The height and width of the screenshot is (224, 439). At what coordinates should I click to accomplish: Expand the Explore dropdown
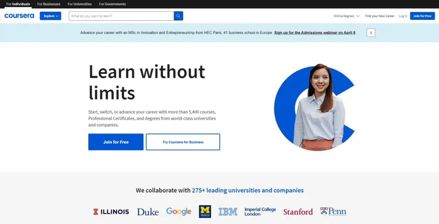pyautogui.click(x=50, y=16)
